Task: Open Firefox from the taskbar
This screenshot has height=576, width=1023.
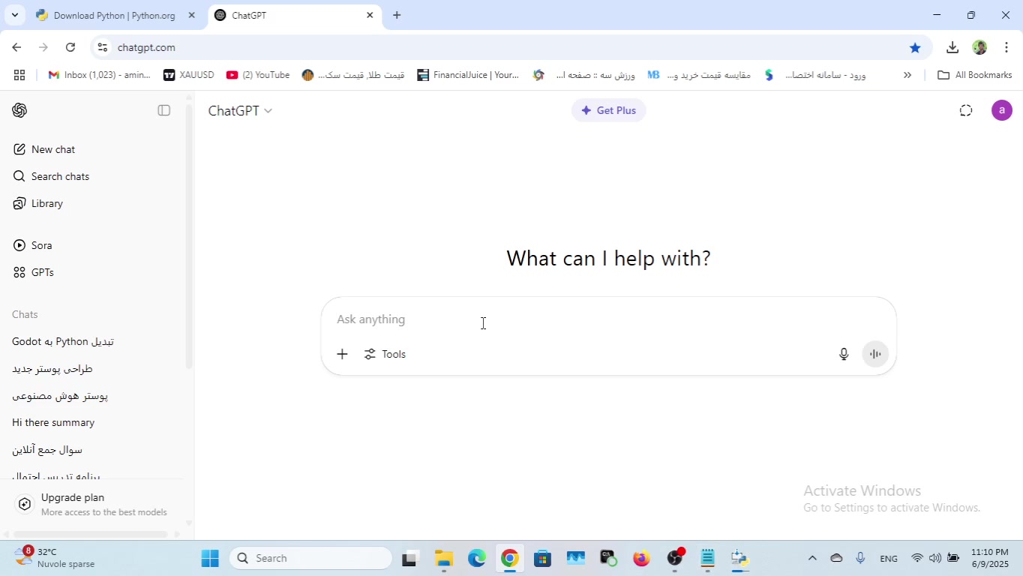Action: (641, 558)
